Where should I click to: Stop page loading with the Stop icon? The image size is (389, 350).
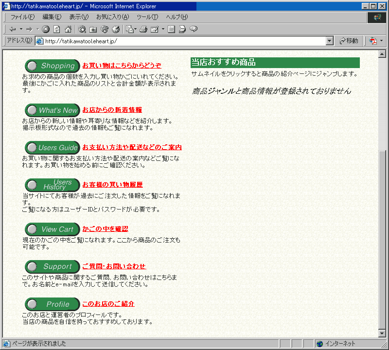(46, 29)
